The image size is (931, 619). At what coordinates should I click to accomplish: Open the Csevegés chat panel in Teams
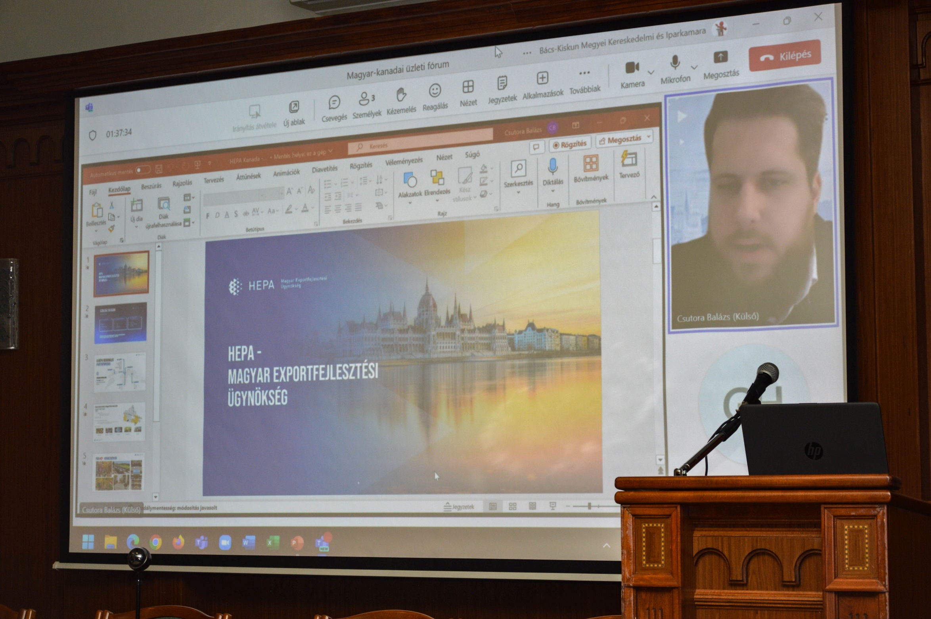[334, 108]
